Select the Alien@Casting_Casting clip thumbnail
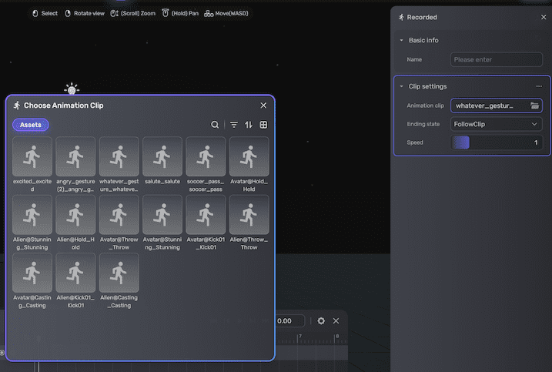Image resolution: width=552 pixels, height=372 pixels. click(119, 273)
